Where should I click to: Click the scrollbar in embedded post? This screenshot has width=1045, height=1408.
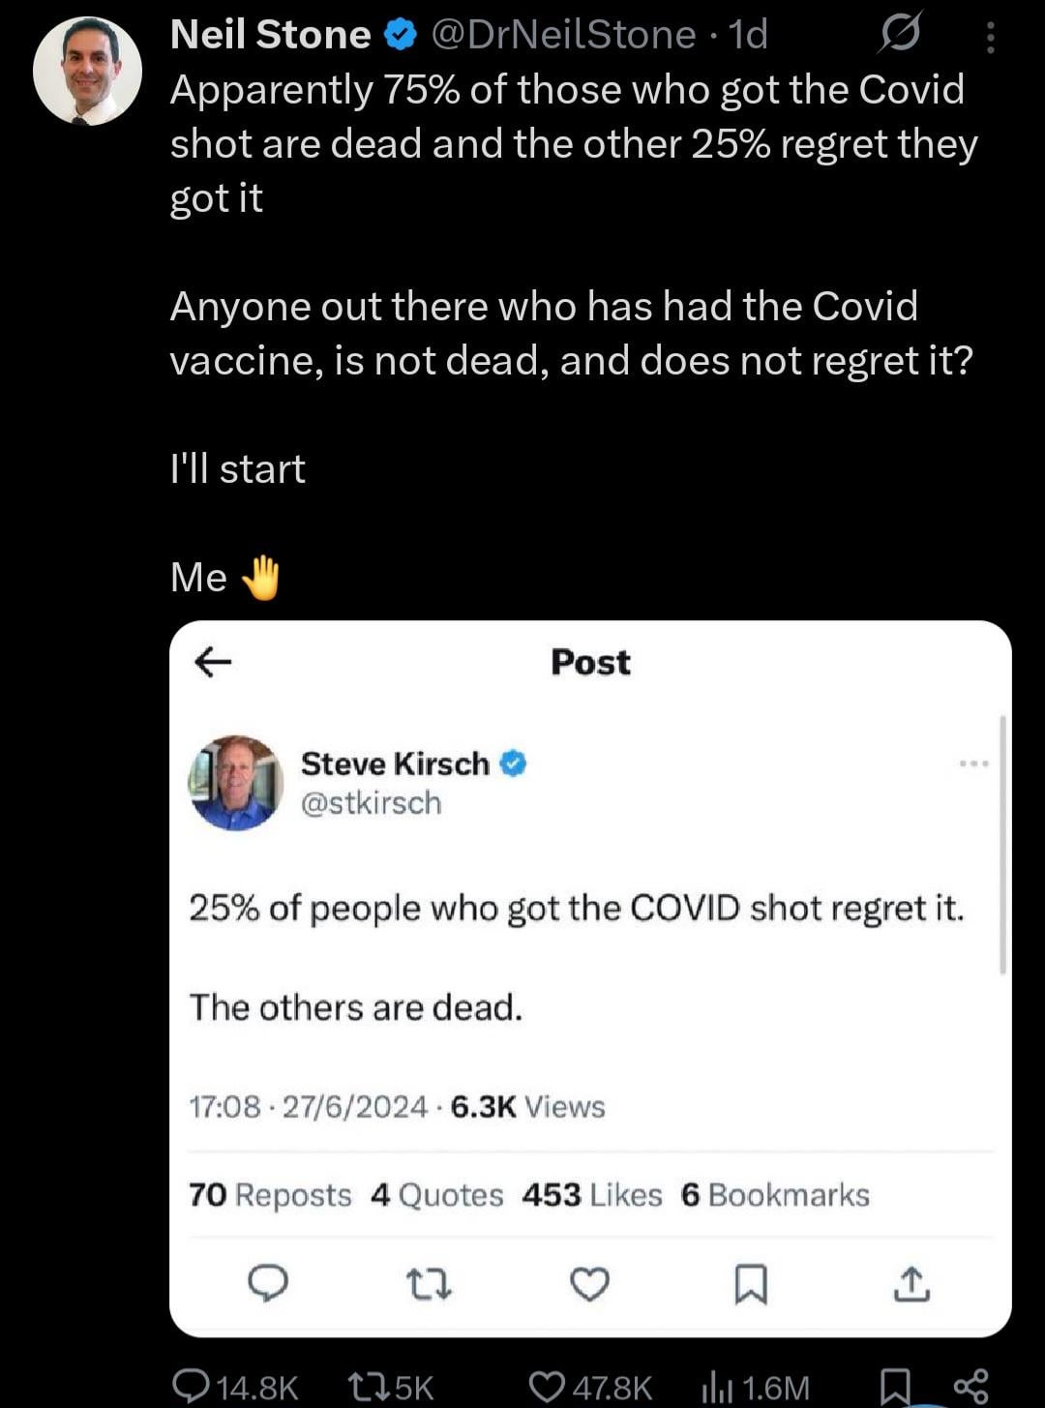(1002, 844)
